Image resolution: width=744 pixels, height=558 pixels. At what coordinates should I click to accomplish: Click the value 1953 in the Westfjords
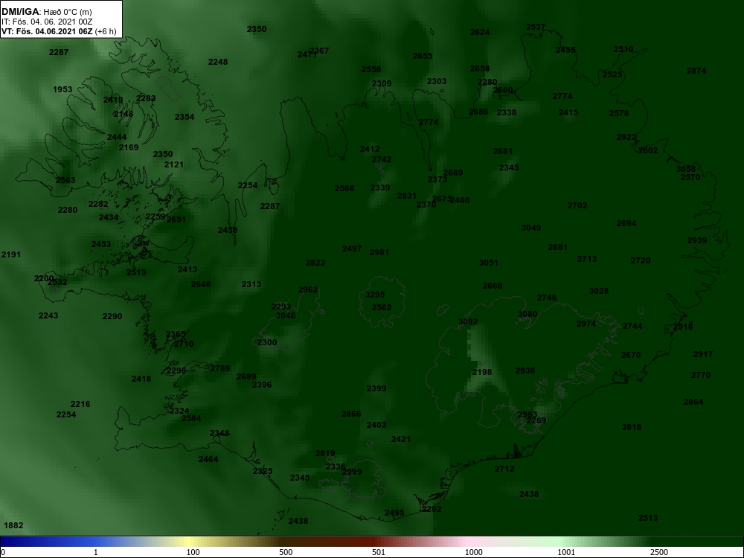click(x=62, y=89)
